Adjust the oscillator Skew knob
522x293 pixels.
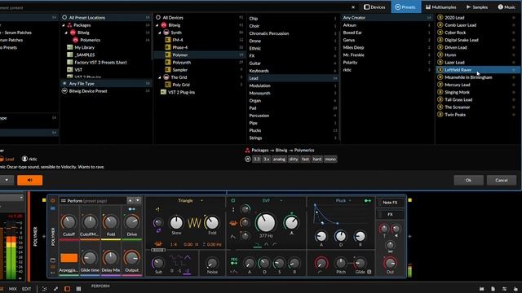click(x=176, y=222)
